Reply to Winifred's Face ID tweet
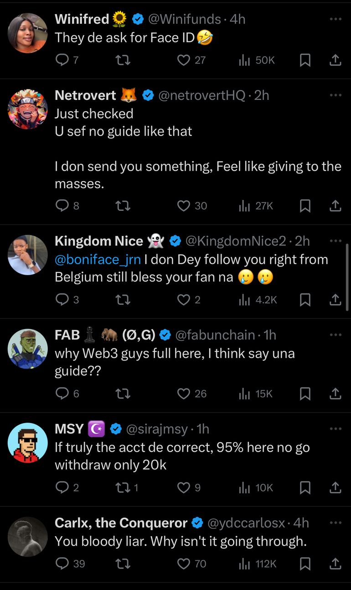Viewport: 351px width, 590px height. pos(62,60)
